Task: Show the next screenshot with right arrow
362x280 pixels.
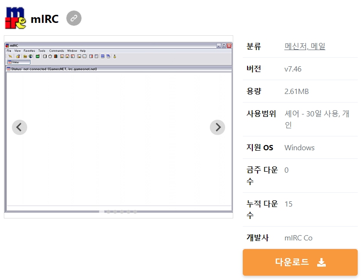Action: [x=217, y=127]
